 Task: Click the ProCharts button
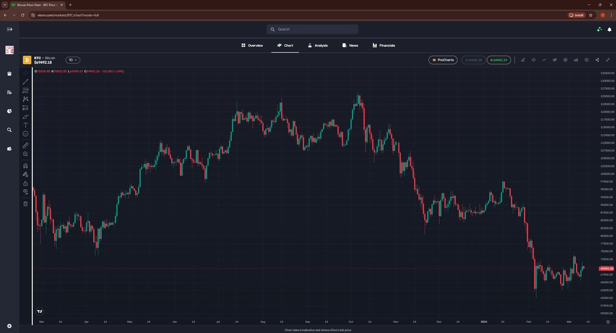[x=443, y=60]
